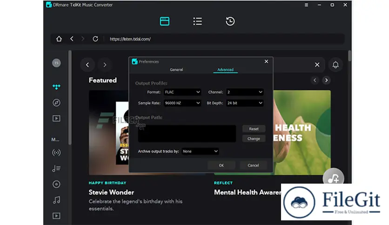Open the Bit Depth 24 bit dropdown

tap(245, 103)
